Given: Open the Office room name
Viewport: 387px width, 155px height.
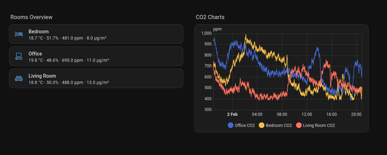Looking at the screenshot, I should 35,54.
